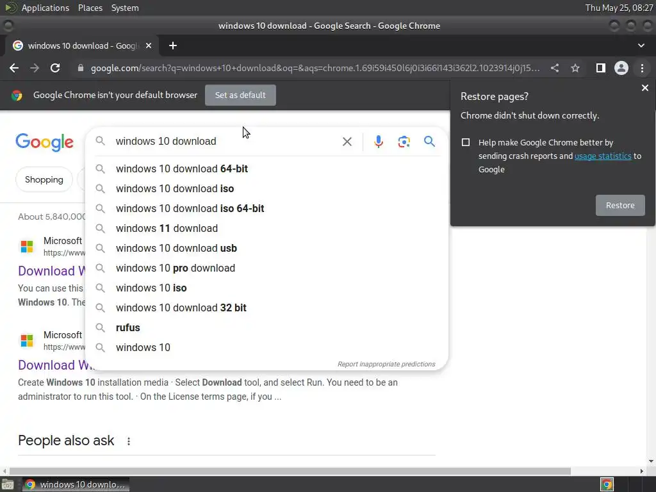Open the usage statistics link

pos(603,156)
